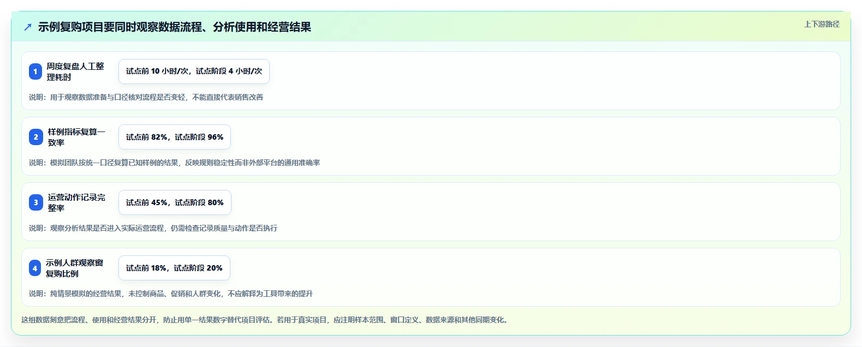This screenshot has width=862, height=347.
Task: Click the number 4 badge
Action: (35, 268)
